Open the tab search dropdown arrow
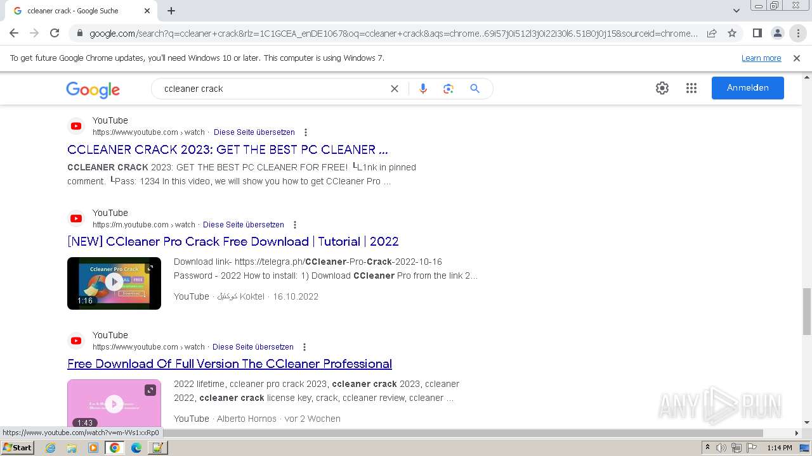812x456 pixels. (x=737, y=11)
